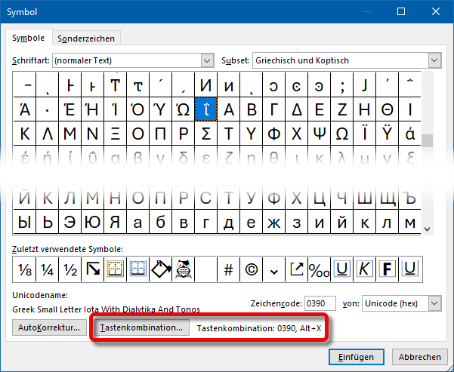This screenshot has height=372, width=454.
Task: Click the text Tastenkombination: 0390, Alt+X
Action: click(x=259, y=328)
